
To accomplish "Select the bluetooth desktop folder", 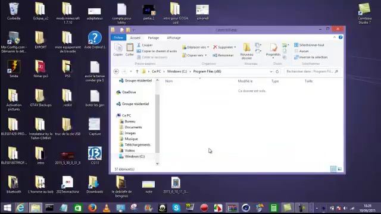I will coord(14,185).
